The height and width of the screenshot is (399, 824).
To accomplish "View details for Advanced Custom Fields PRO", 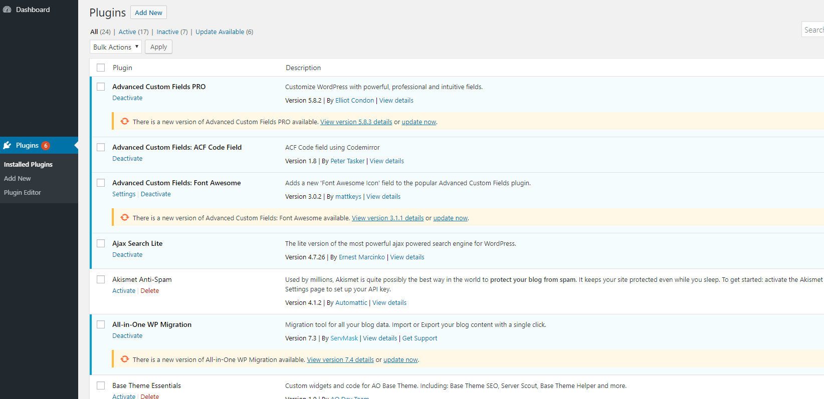I will pos(396,101).
